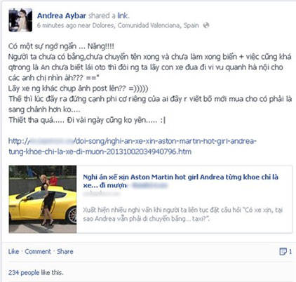Share this post
Image resolution: width=296 pixels, height=282 pixels.
click(x=65, y=252)
